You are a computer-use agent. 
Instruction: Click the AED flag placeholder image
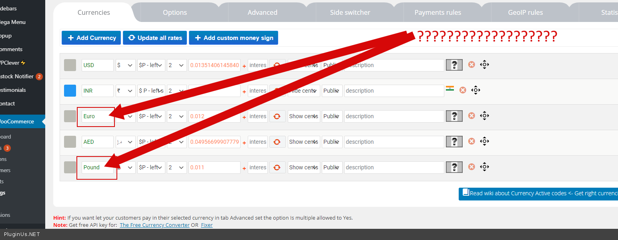454,142
